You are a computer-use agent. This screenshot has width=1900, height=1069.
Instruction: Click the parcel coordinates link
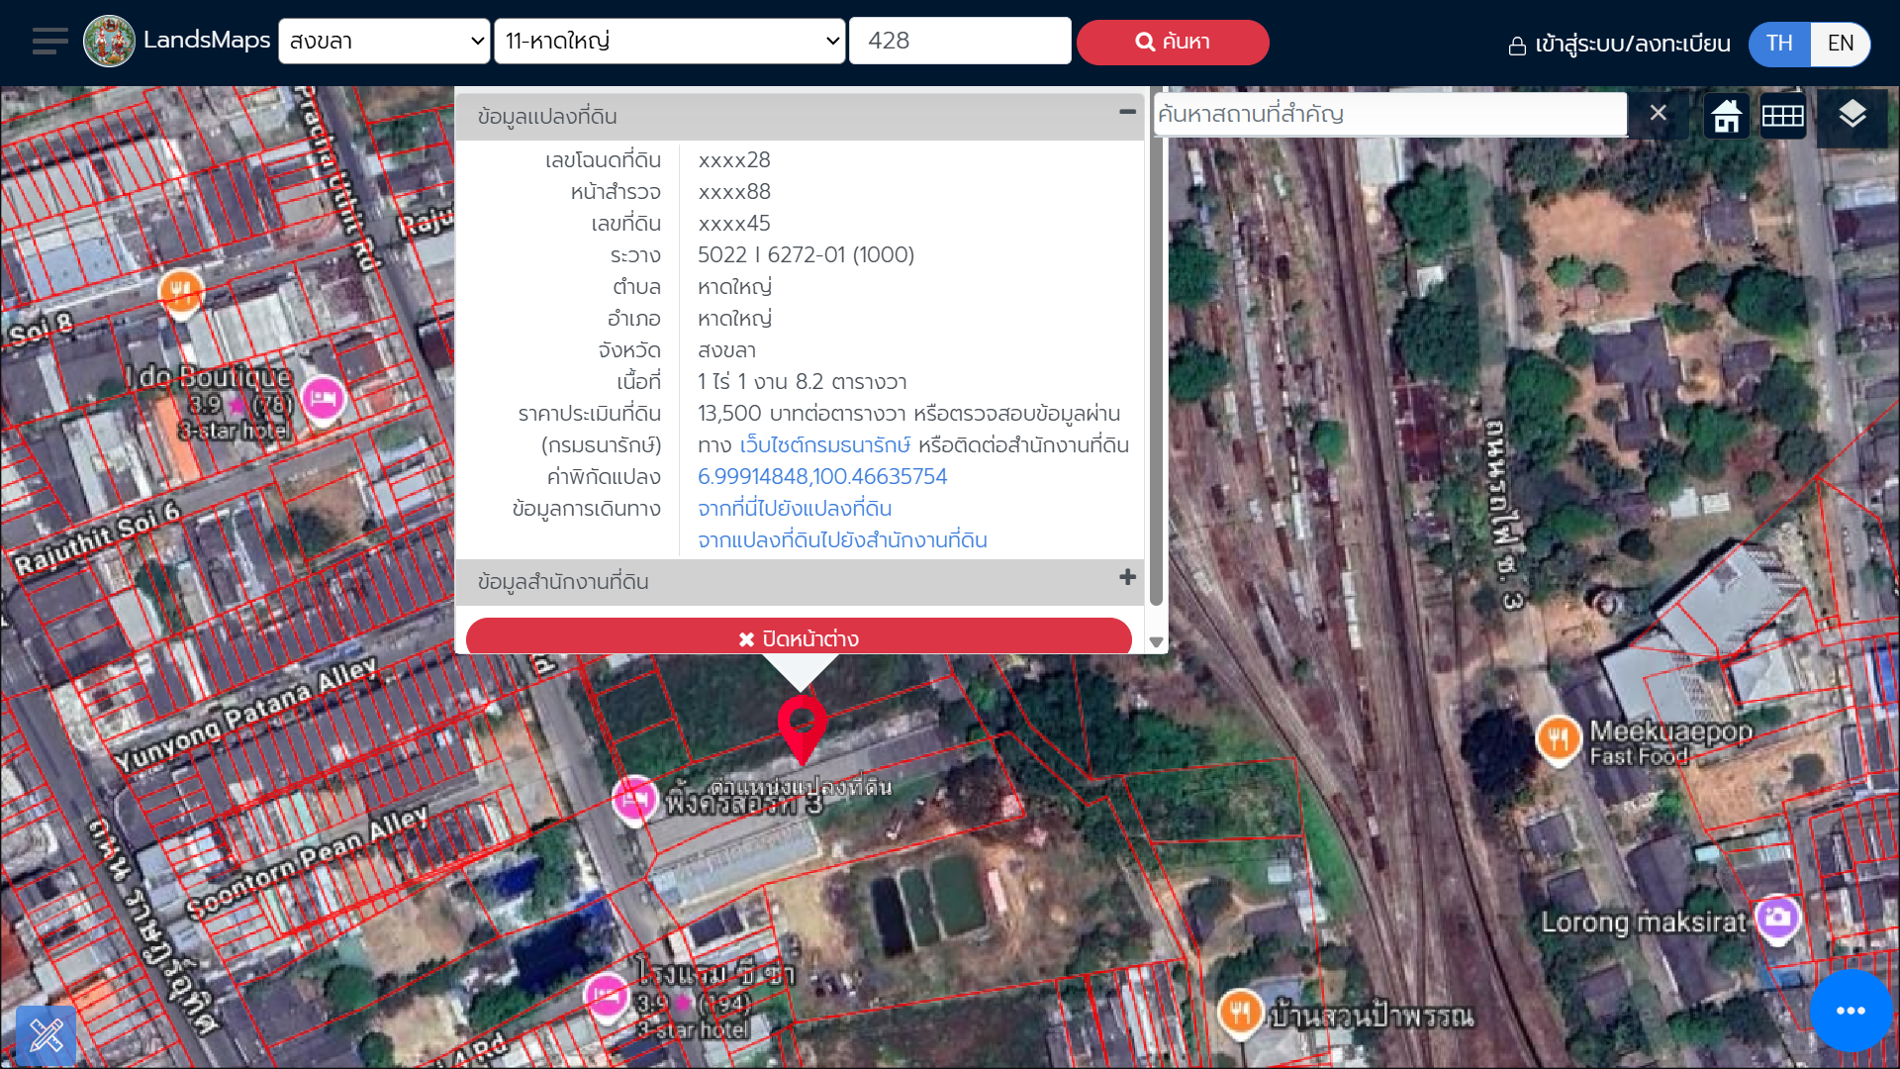pyautogui.click(x=822, y=476)
